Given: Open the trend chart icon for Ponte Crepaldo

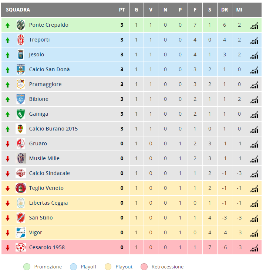Looking at the screenshot, I should point(254,26).
